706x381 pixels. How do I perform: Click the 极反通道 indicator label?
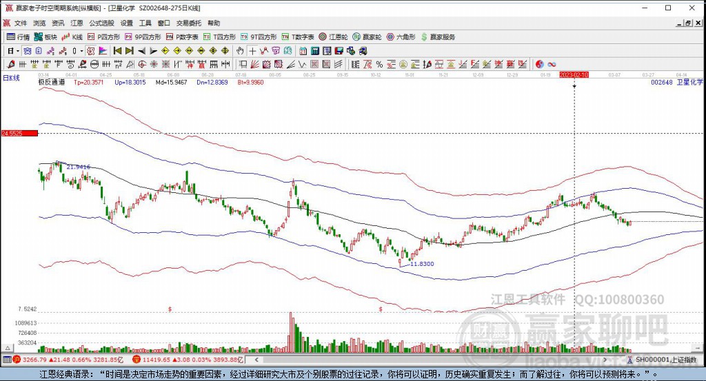(51, 82)
